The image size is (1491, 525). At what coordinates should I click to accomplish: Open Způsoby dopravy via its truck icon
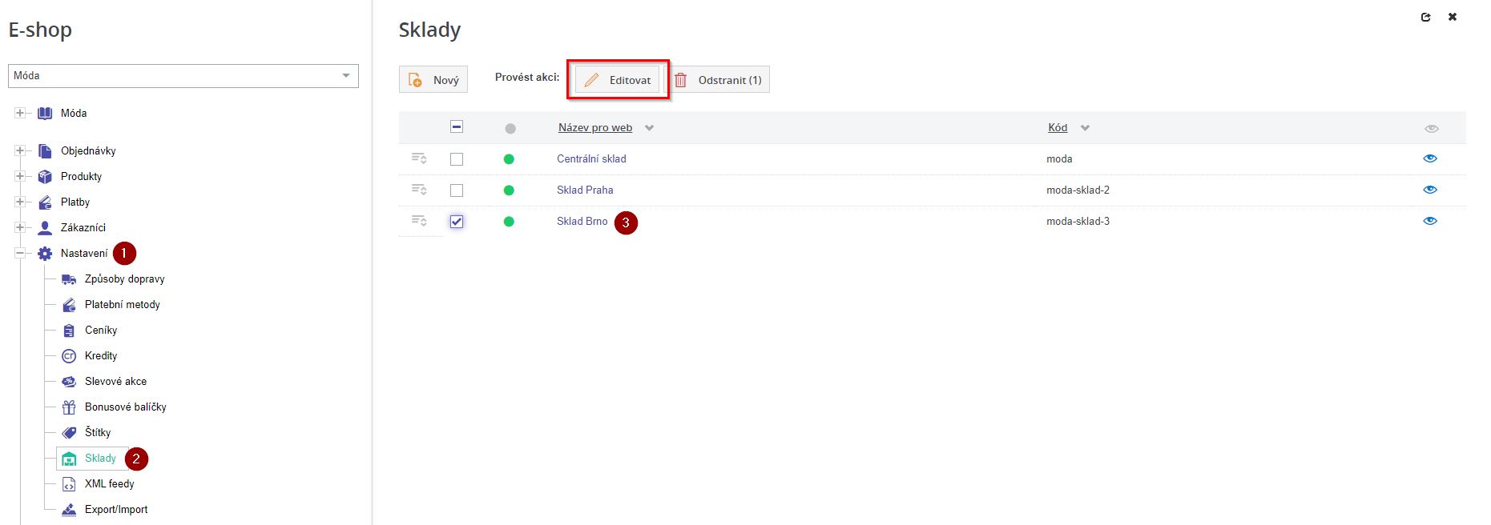tap(69, 279)
